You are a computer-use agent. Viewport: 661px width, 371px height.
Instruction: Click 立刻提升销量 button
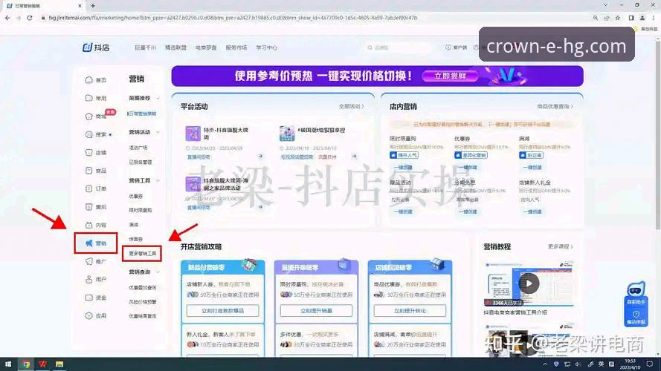point(316,311)
